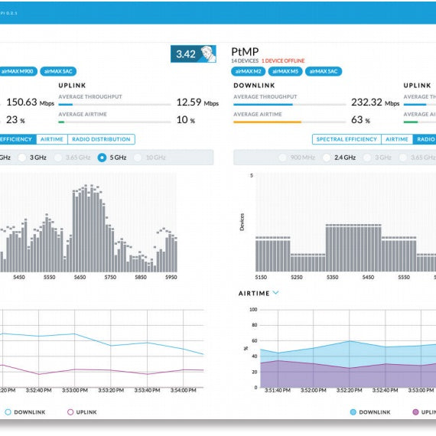Click the 5350 axis label in PtMP chart

pos(332,277)
